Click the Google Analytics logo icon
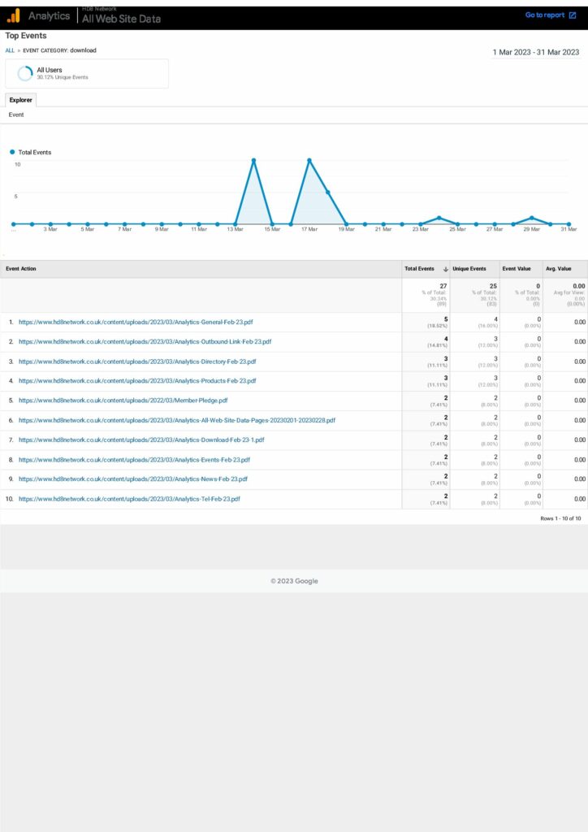The image size is (588, 832). [x=14, y=15]
